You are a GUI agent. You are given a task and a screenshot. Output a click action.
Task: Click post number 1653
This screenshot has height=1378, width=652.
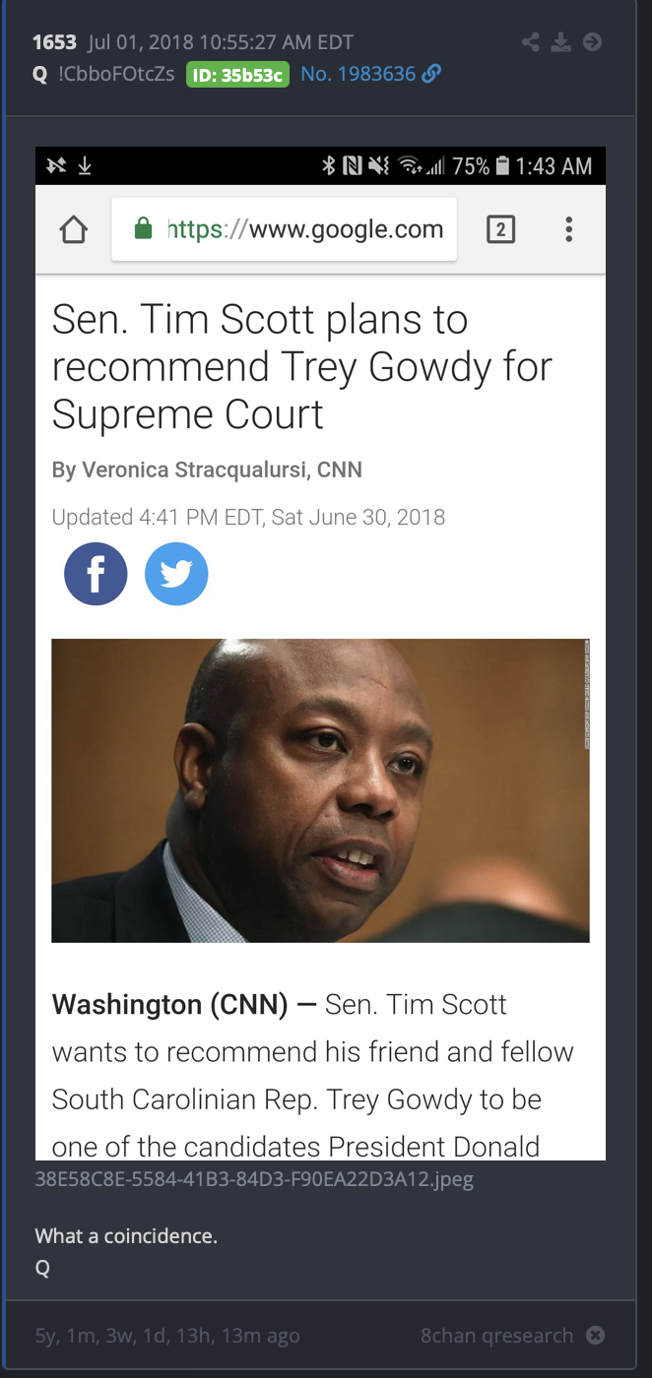(54, 42)
